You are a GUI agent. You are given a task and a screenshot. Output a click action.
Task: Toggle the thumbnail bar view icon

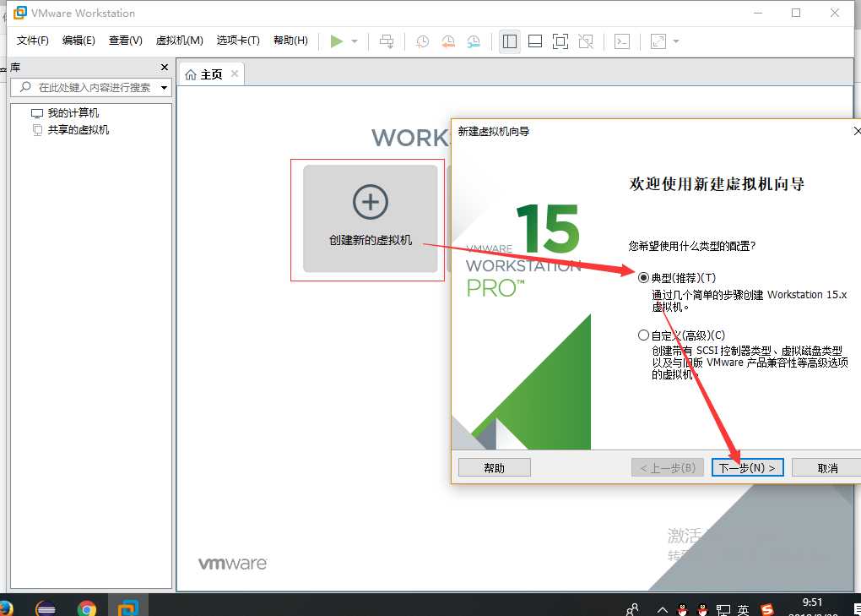pos(535,41)
